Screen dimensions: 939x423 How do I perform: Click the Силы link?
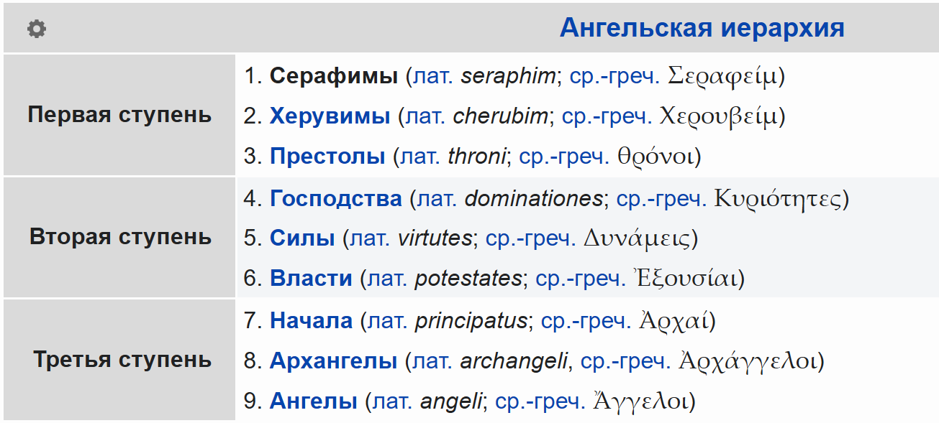tap(302, 238)
